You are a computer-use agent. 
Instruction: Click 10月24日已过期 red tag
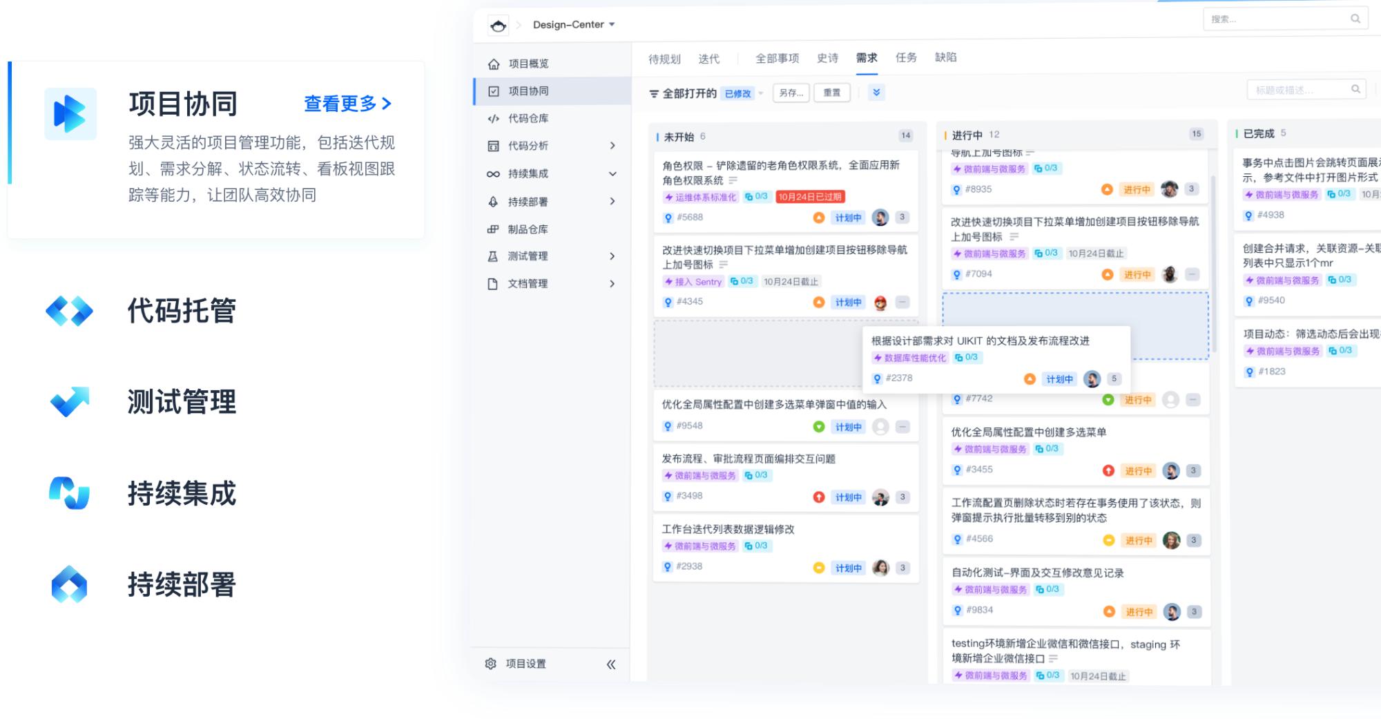click(x=811, y=198)
